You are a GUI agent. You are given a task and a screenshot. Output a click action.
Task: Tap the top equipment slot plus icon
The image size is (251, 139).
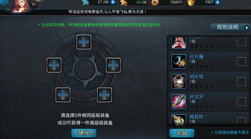[x=84, y=42]
